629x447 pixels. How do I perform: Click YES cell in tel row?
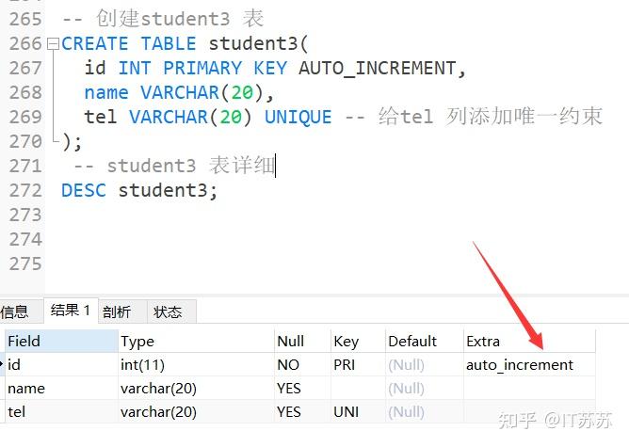pos(302,412)
